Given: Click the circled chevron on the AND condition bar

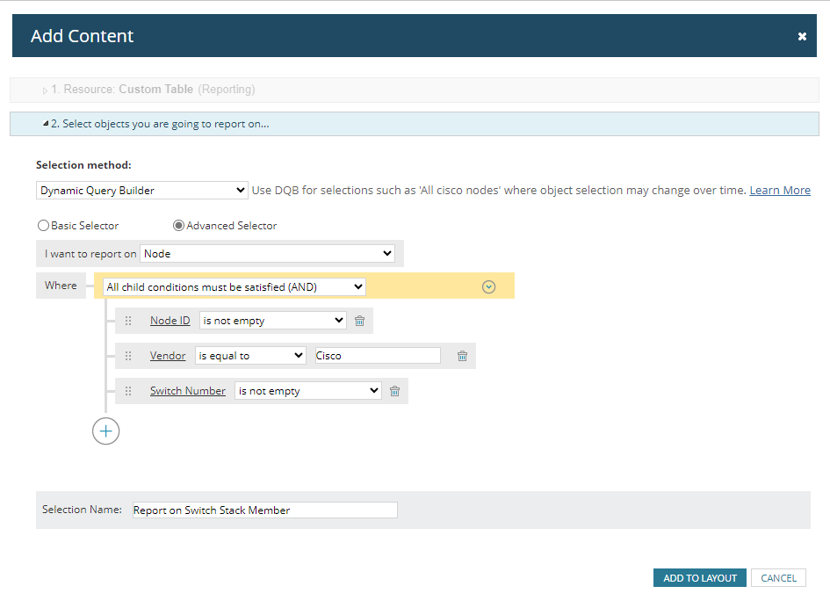Looking at the screenshot, I should pyautogui.click(x=488, y=286).
